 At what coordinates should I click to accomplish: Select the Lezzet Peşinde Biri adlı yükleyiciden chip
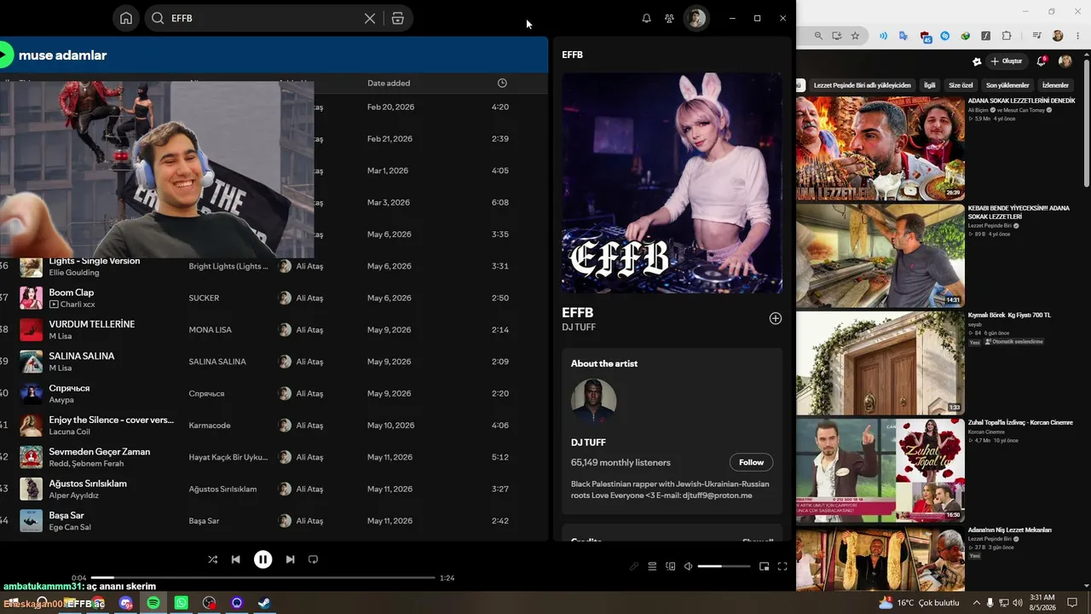(x=862, y=85)
